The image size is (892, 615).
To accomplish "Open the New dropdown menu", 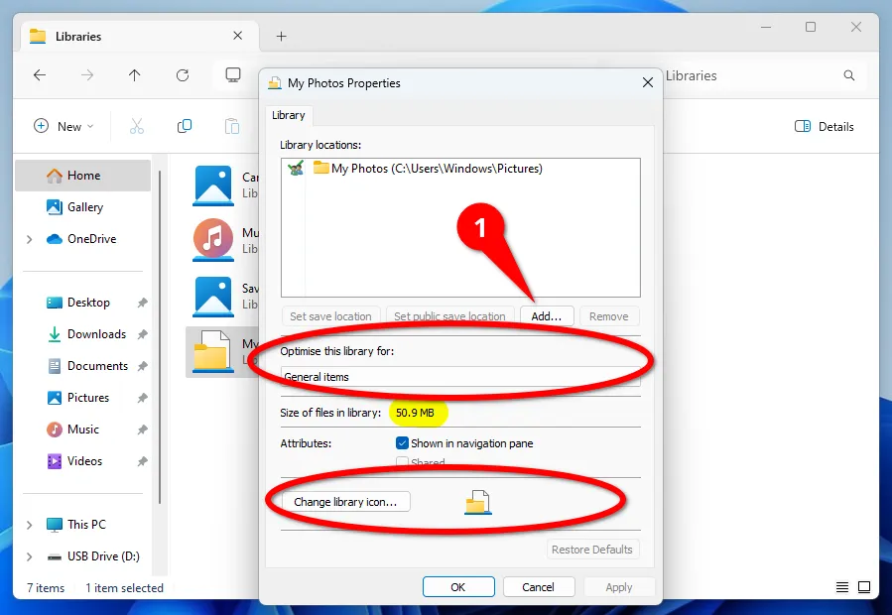I will (64, 126).
